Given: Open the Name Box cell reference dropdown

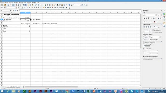Looking at the screenshot, I should click(x=10, y=11).
